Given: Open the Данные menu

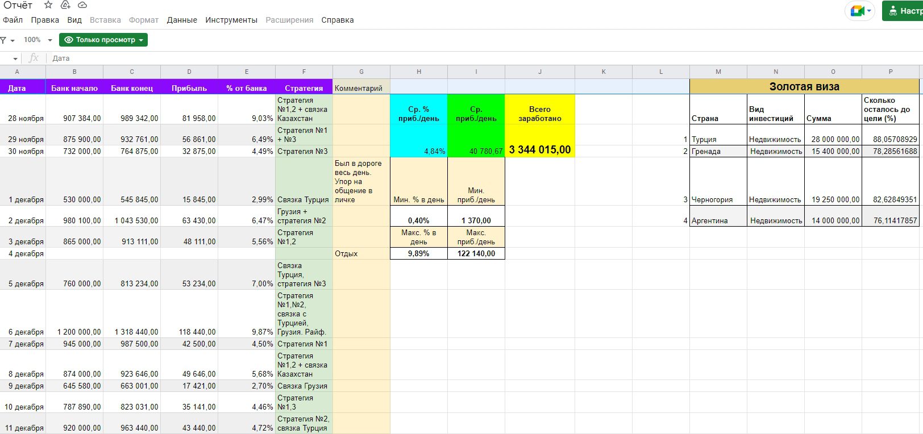Looking at the screenshot, I should click(x=182, y=20).
